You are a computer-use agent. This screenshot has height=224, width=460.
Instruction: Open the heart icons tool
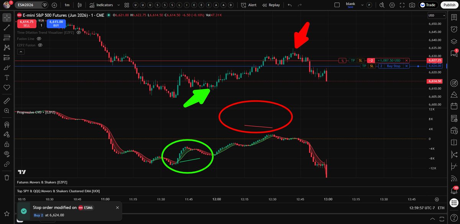pyautogui.click(x=7, y=88)
